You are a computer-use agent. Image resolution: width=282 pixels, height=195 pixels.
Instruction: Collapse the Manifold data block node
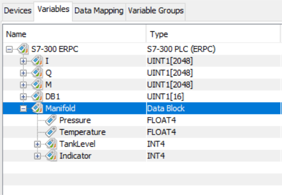pos(23,108)
